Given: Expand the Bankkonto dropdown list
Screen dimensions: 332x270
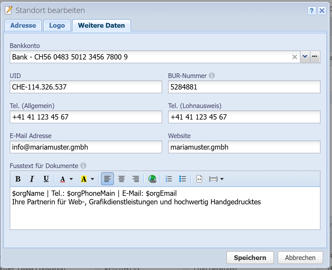Looking at the screenshot, I should pos(305,57).
